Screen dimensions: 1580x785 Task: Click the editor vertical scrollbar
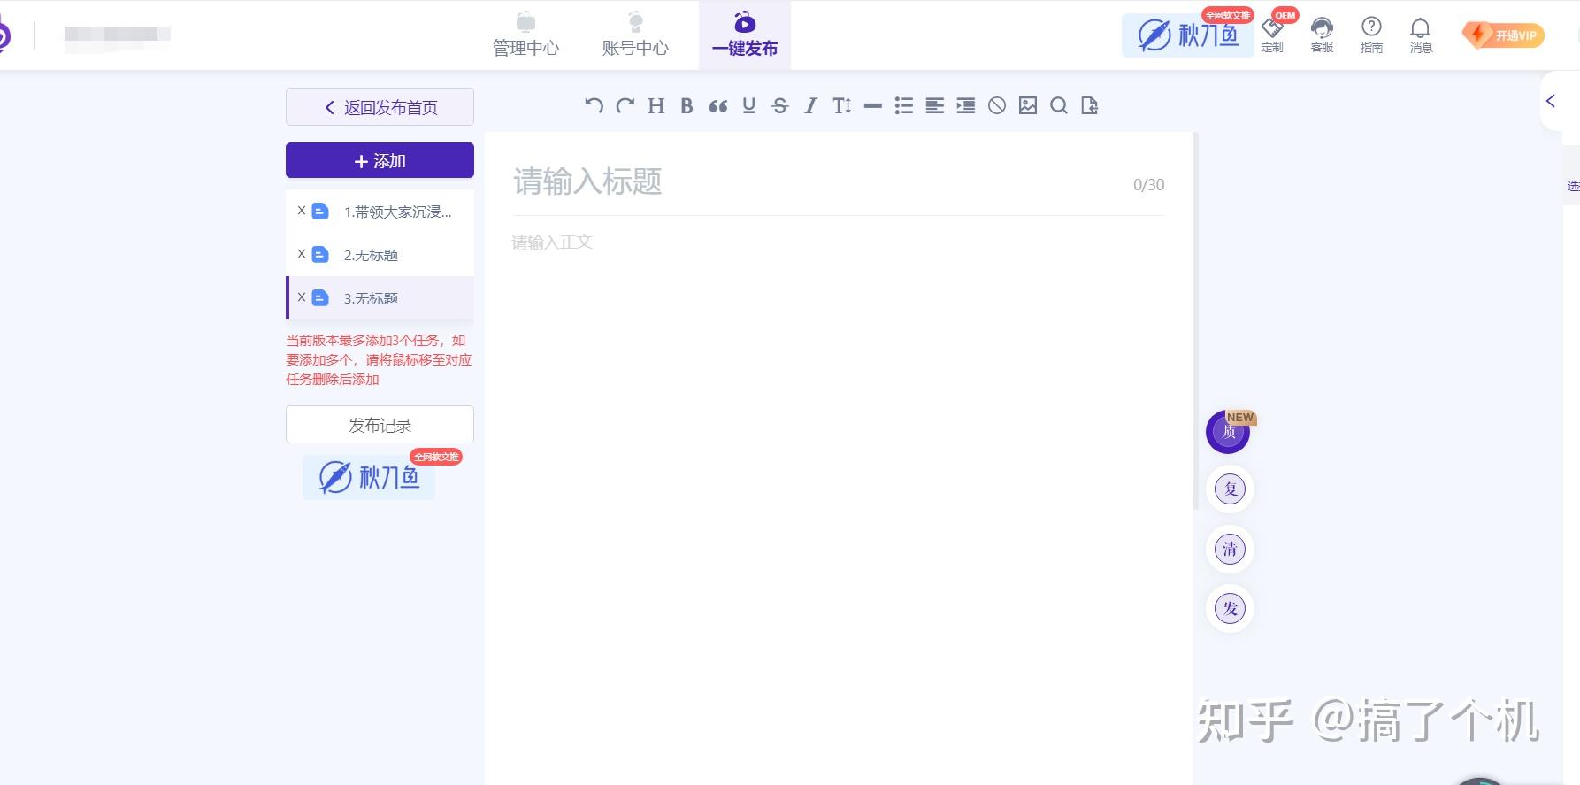(x=1195, y=320)
